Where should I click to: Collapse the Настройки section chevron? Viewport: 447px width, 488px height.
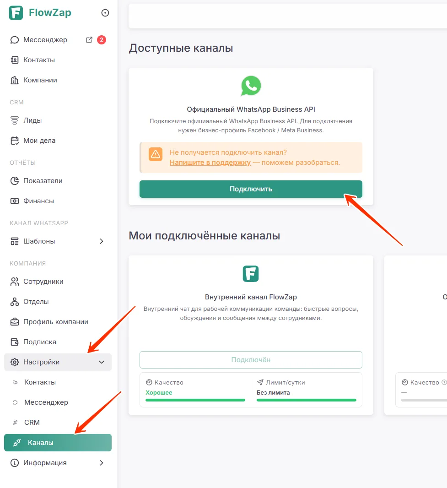(x=102, y=362)
